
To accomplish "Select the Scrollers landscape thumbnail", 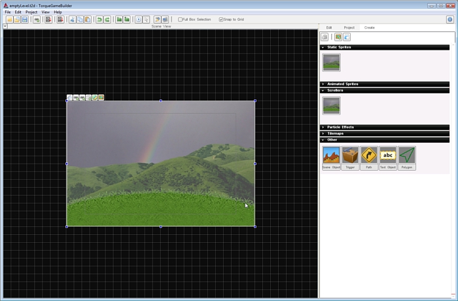I will pyautogui.click(x=331, y=105).
